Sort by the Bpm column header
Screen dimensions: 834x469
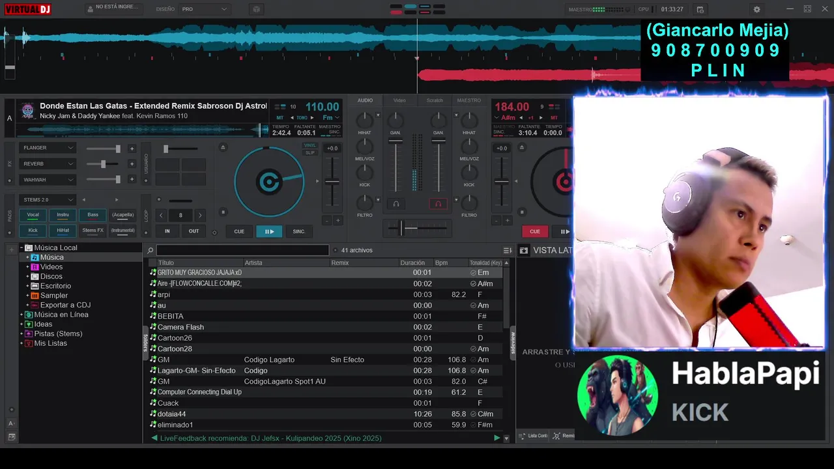click(450, 263)
